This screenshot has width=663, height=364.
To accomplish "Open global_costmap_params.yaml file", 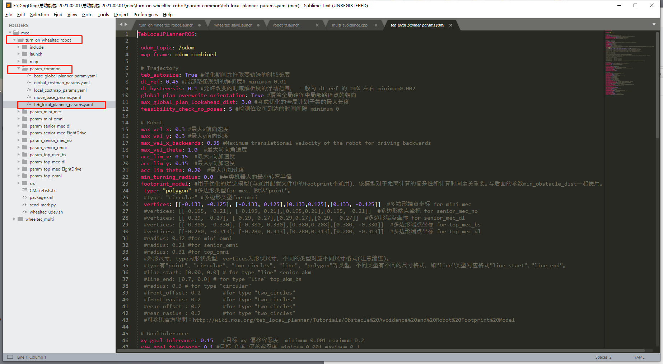I will pyautogui.click(x=62, y=83).
